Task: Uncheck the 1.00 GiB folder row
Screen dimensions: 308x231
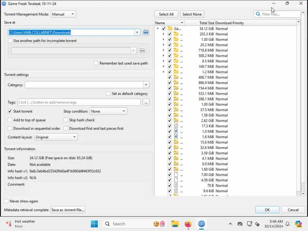Action: pyautogui.click(x=170, y=39)
